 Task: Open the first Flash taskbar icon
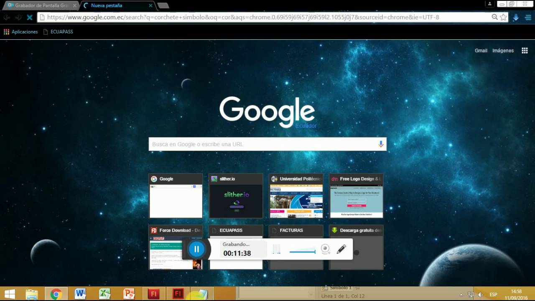tap(153, 294)
